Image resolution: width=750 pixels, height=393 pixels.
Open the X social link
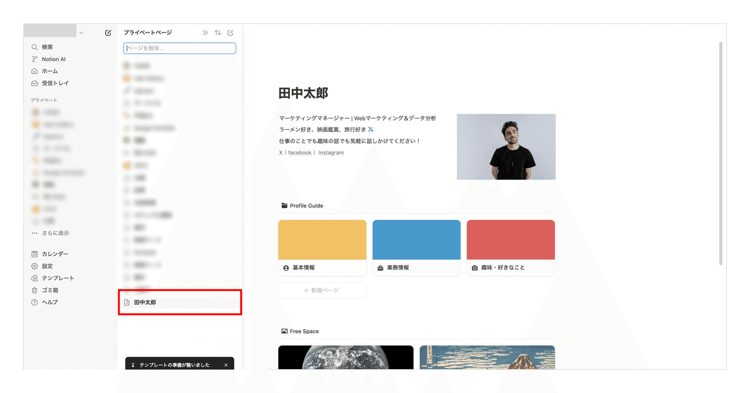(x=281, y=152)
